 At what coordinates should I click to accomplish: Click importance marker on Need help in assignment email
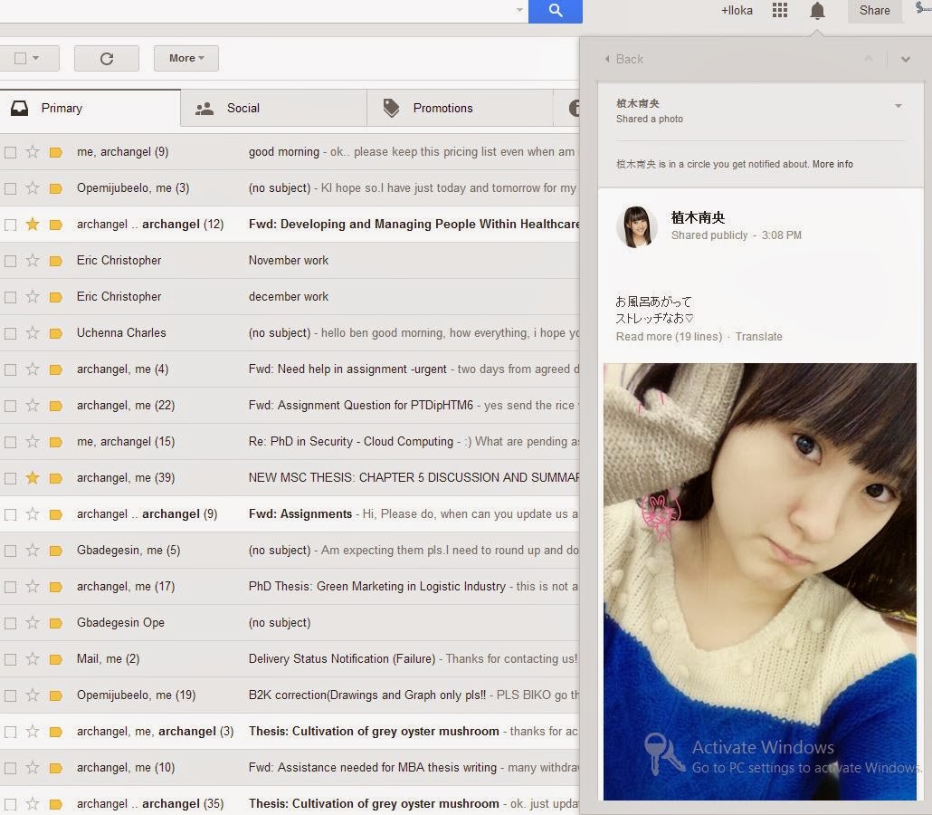tap(56, 369)
